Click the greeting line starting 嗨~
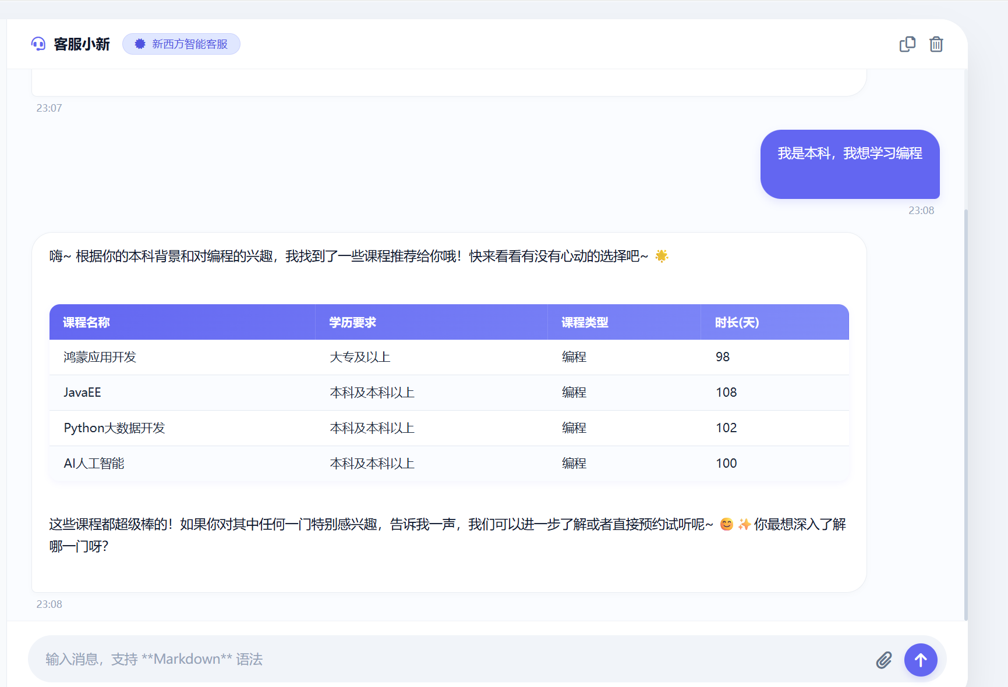Image resolution: width=1008 pixels, height=687 pixels. click(359, 256)
